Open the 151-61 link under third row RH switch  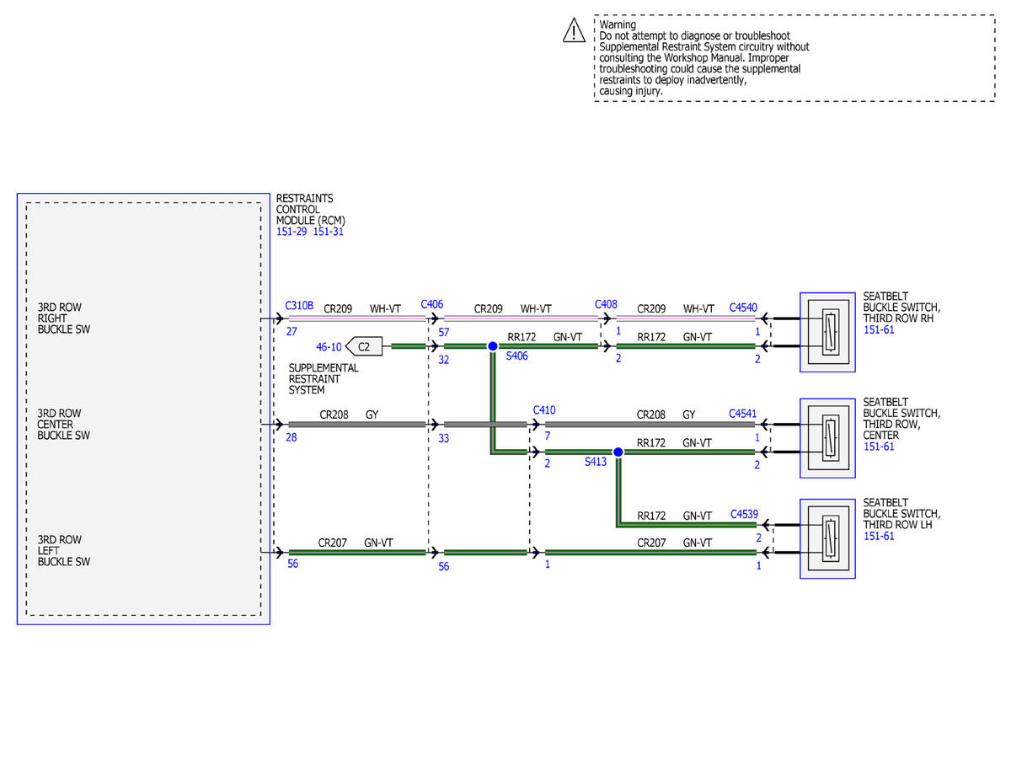[x=879, y=329]
